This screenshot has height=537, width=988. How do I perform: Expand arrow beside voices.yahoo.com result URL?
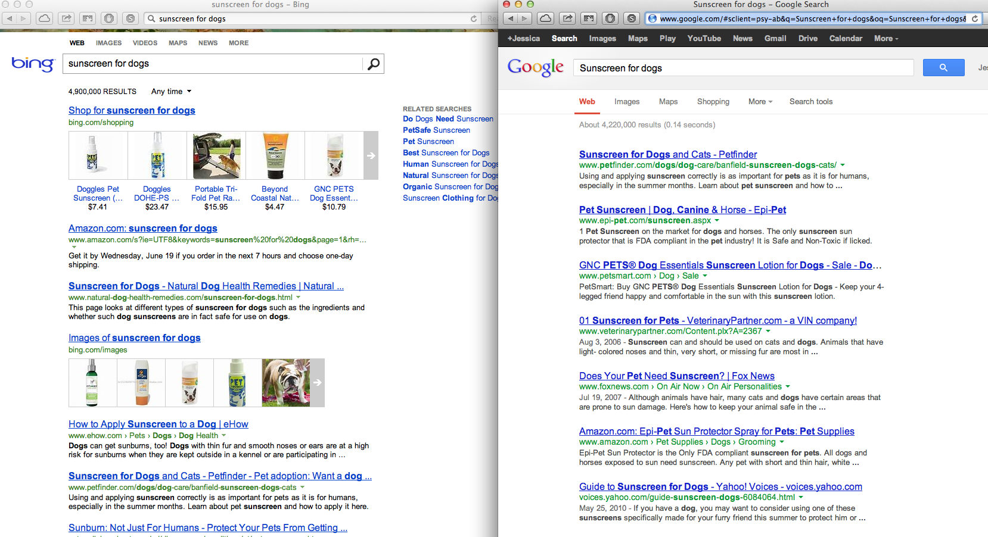click(801, 497)
